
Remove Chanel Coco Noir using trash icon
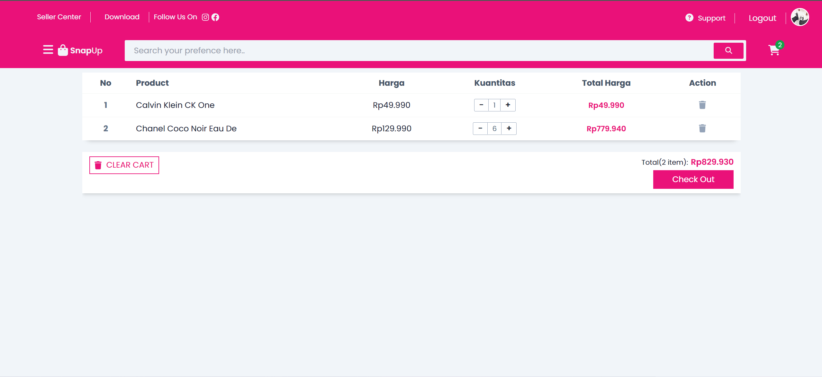(702, 128)
